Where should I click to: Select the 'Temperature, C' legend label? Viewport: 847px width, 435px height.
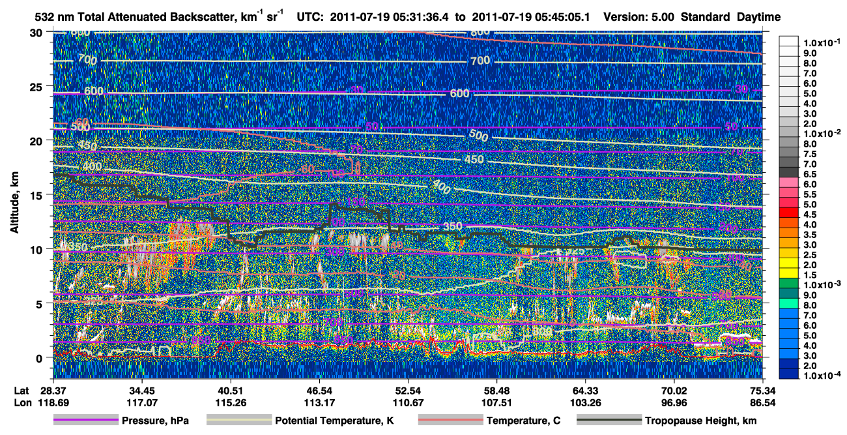tap(523, 421)
